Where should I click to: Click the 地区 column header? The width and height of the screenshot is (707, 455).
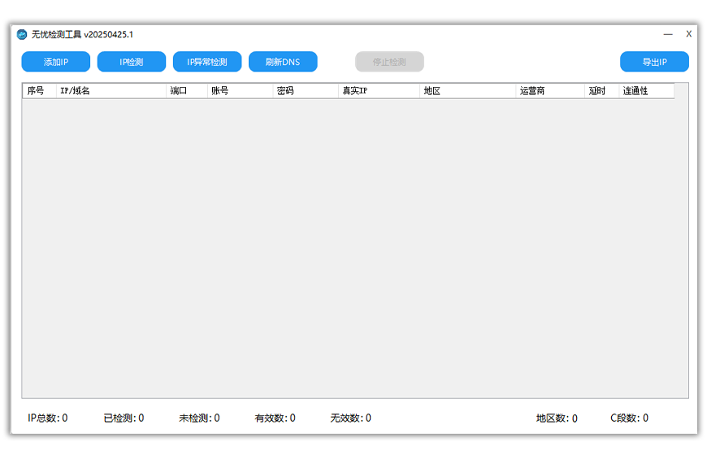[x=467, y=91]
